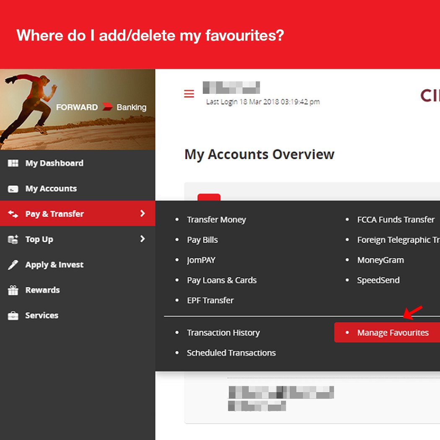Open EPF Transfer option
This screenshot has width=440, height=440.
click(210, 300)
